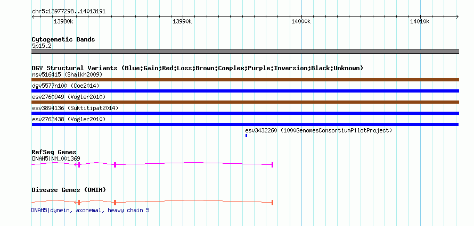Screen dimensions: 474x226
Task: Click the left arrowhead of the ruler
Action: click(x=34, y=16)
